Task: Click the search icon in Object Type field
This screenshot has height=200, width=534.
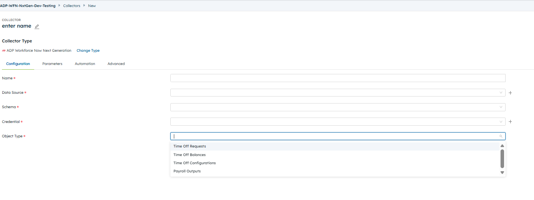Action: point(501,137)
